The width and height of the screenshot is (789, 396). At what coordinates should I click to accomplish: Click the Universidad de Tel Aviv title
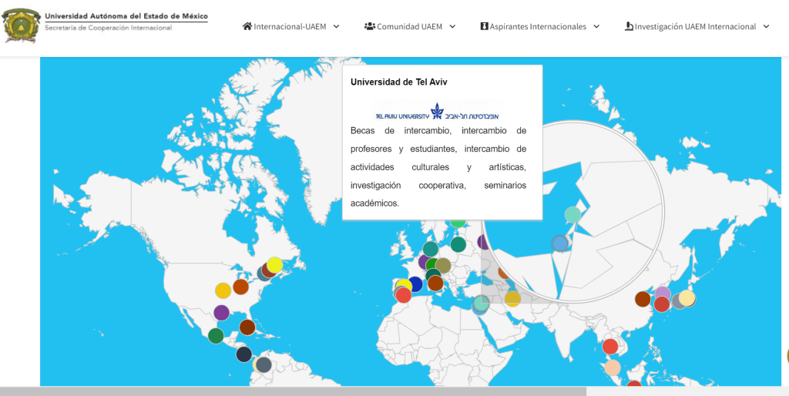point(398,82)
